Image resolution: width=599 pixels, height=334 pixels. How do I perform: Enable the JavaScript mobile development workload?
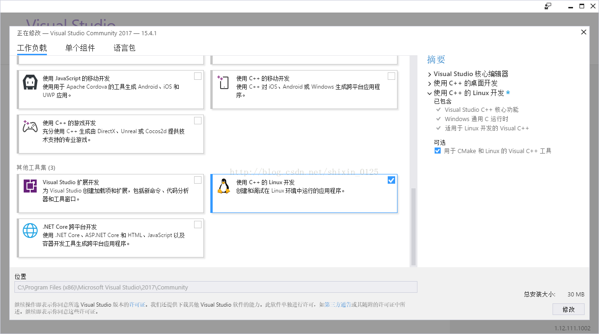click(x=198, y=76)
